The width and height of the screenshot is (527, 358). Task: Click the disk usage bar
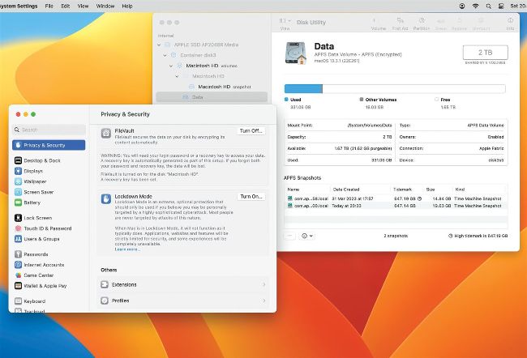point(395,88)
